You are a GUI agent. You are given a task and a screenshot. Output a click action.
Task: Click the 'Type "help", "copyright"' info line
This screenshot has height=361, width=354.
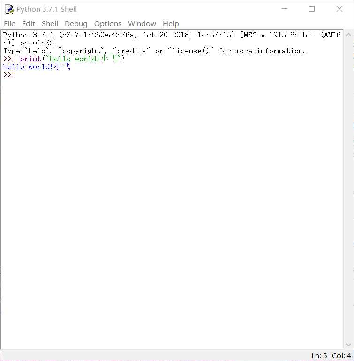coord(154,51)
